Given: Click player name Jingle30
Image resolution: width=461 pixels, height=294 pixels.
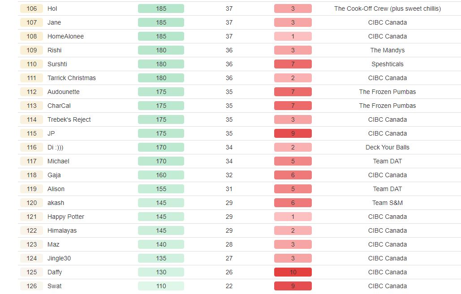Looking at the screenshot, I should [x=59, y=259].
